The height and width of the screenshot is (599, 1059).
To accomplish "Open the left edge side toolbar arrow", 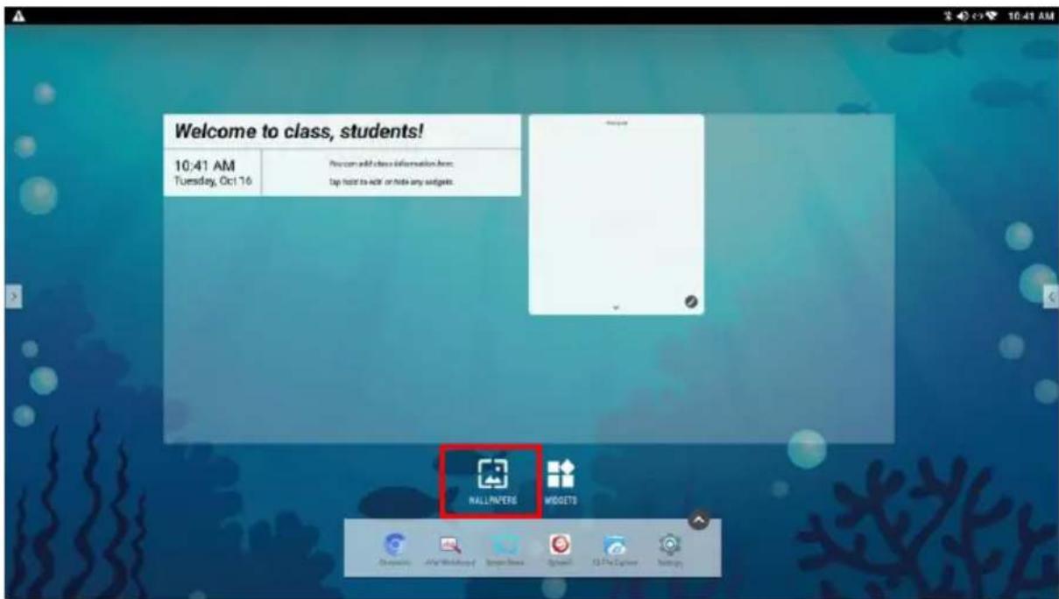I will pyautogui.click(x=12, y=298).
